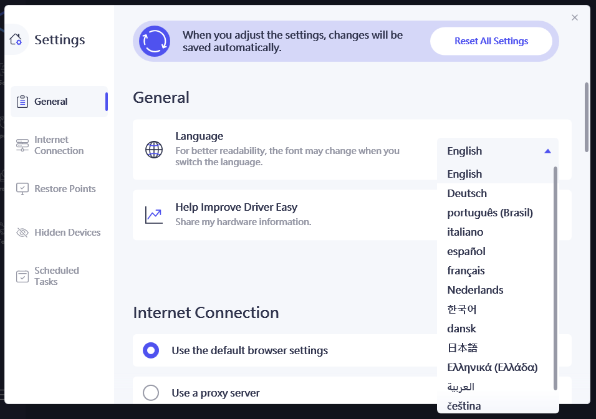Choose français from the language list
596x419 pixels.
pos(466,271)
